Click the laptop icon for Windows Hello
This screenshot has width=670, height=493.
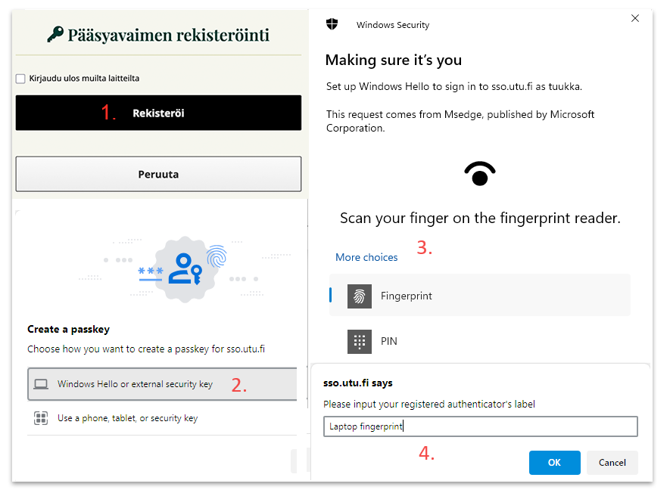click(41, 384)
